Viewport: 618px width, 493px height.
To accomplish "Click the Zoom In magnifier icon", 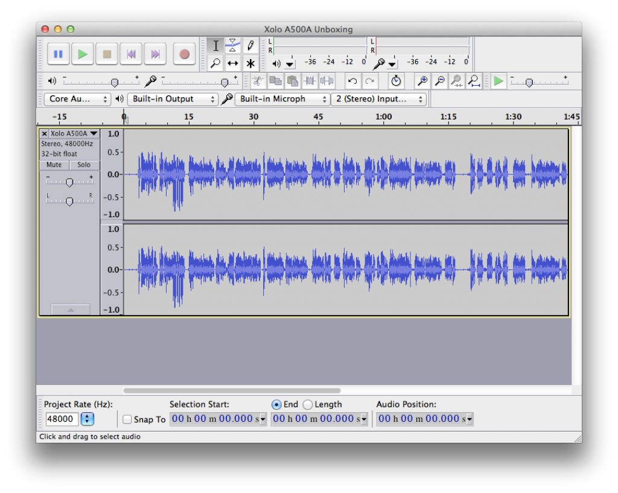I will (x=423, y=81).
